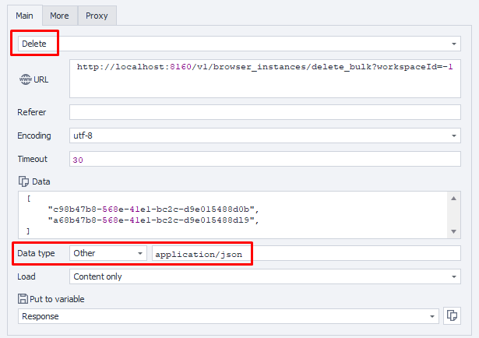Expand the Load Content only dropdown
479x338 pixels.
click(x=265, y=276)
